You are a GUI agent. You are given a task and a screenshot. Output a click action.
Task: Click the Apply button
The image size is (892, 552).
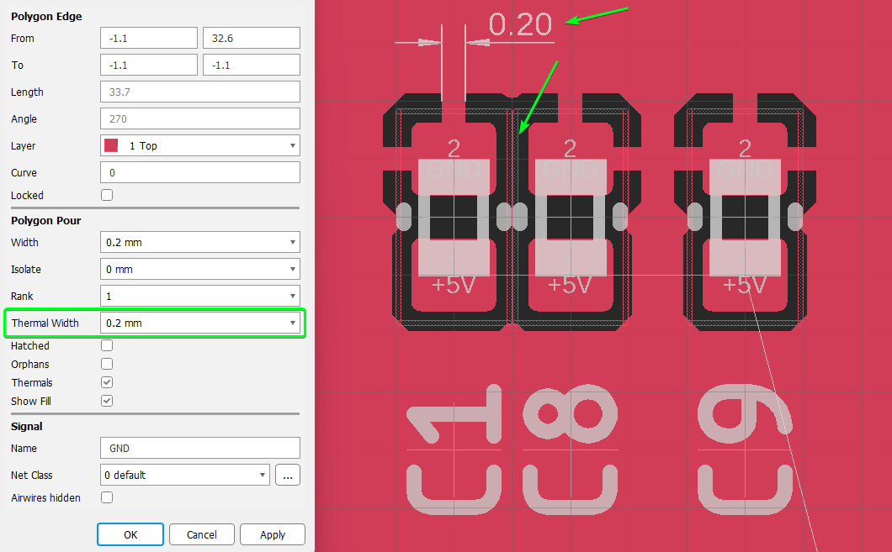point(273,534)
